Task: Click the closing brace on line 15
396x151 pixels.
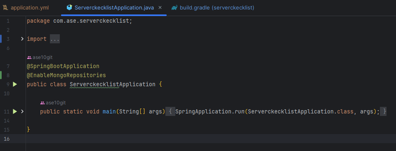Action: click(28, 130)
